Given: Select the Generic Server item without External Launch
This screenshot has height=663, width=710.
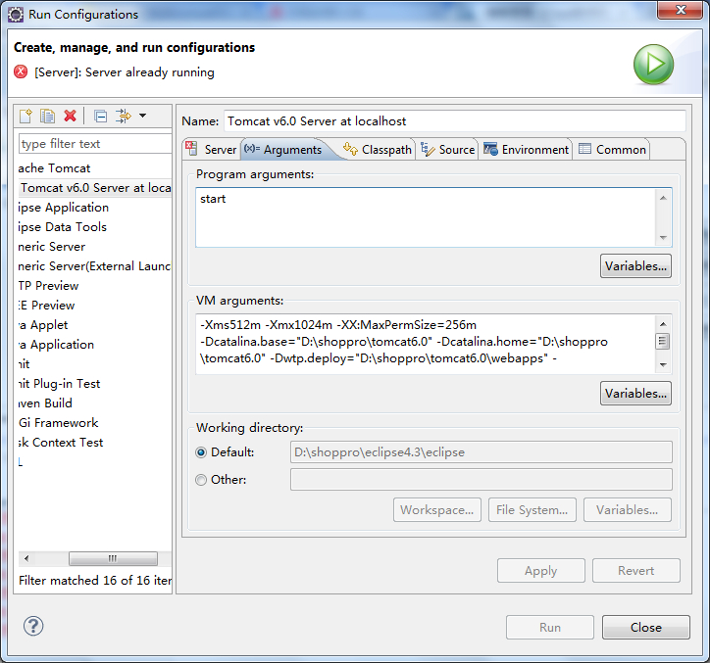Looking at the screenshot, I should (52, 247).
